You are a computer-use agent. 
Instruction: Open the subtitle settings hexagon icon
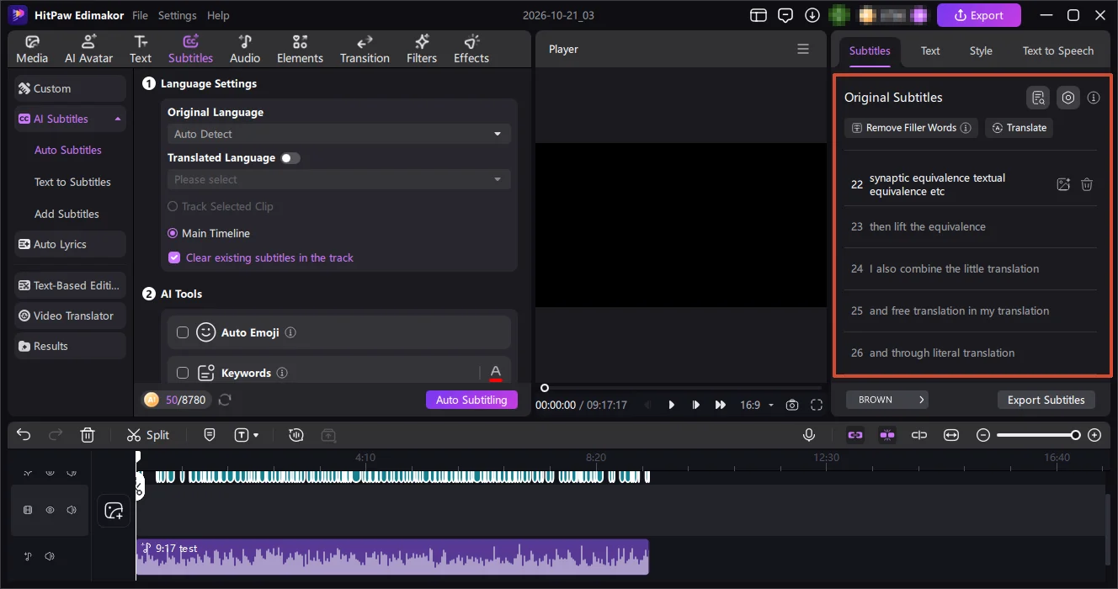[x=1068, y=98]
